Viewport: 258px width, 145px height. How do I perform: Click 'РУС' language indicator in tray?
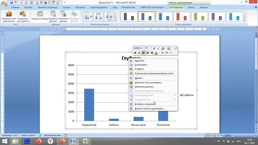coord(239,141)
